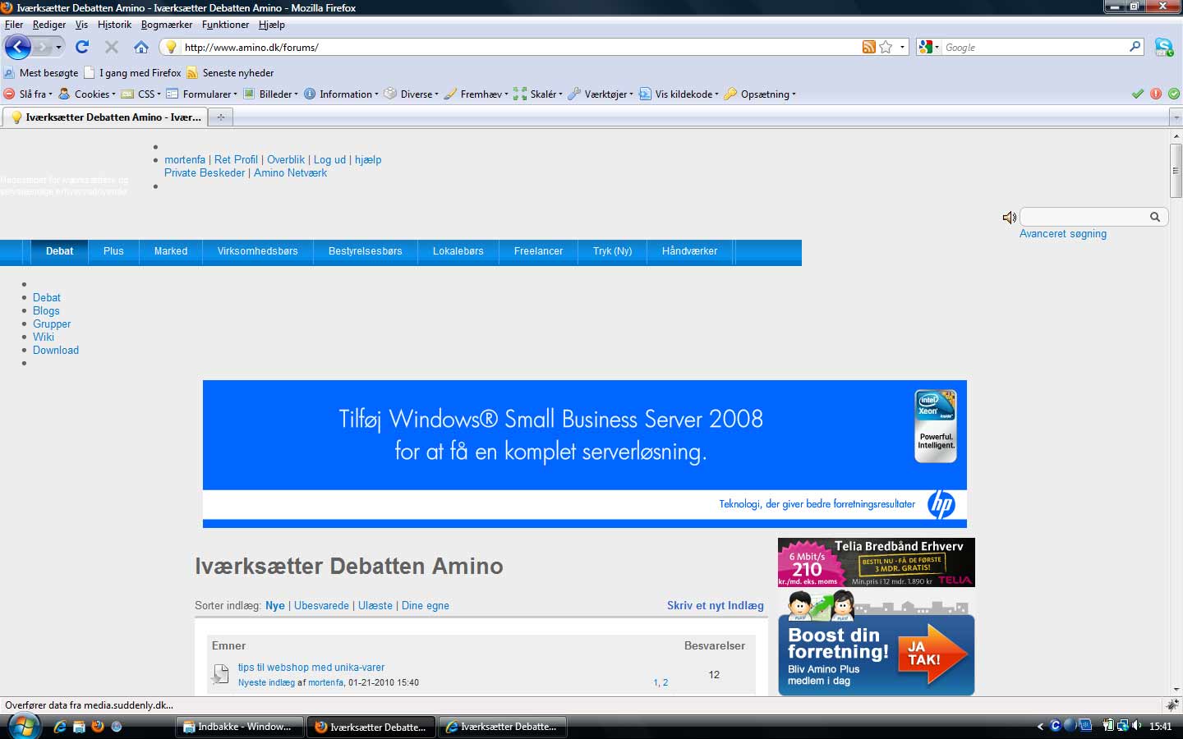This screenshot has height=739, width=1183.
Task: Click the RSS feed icon in address bar
Action: [868, 47]
